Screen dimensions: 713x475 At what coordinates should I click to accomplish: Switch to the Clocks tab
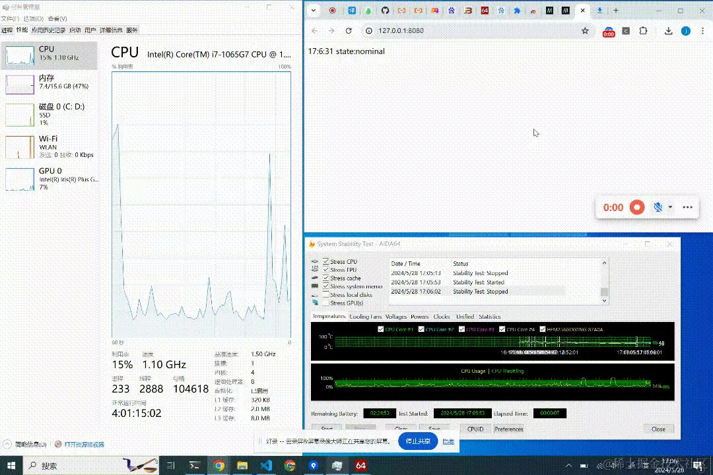441,317
